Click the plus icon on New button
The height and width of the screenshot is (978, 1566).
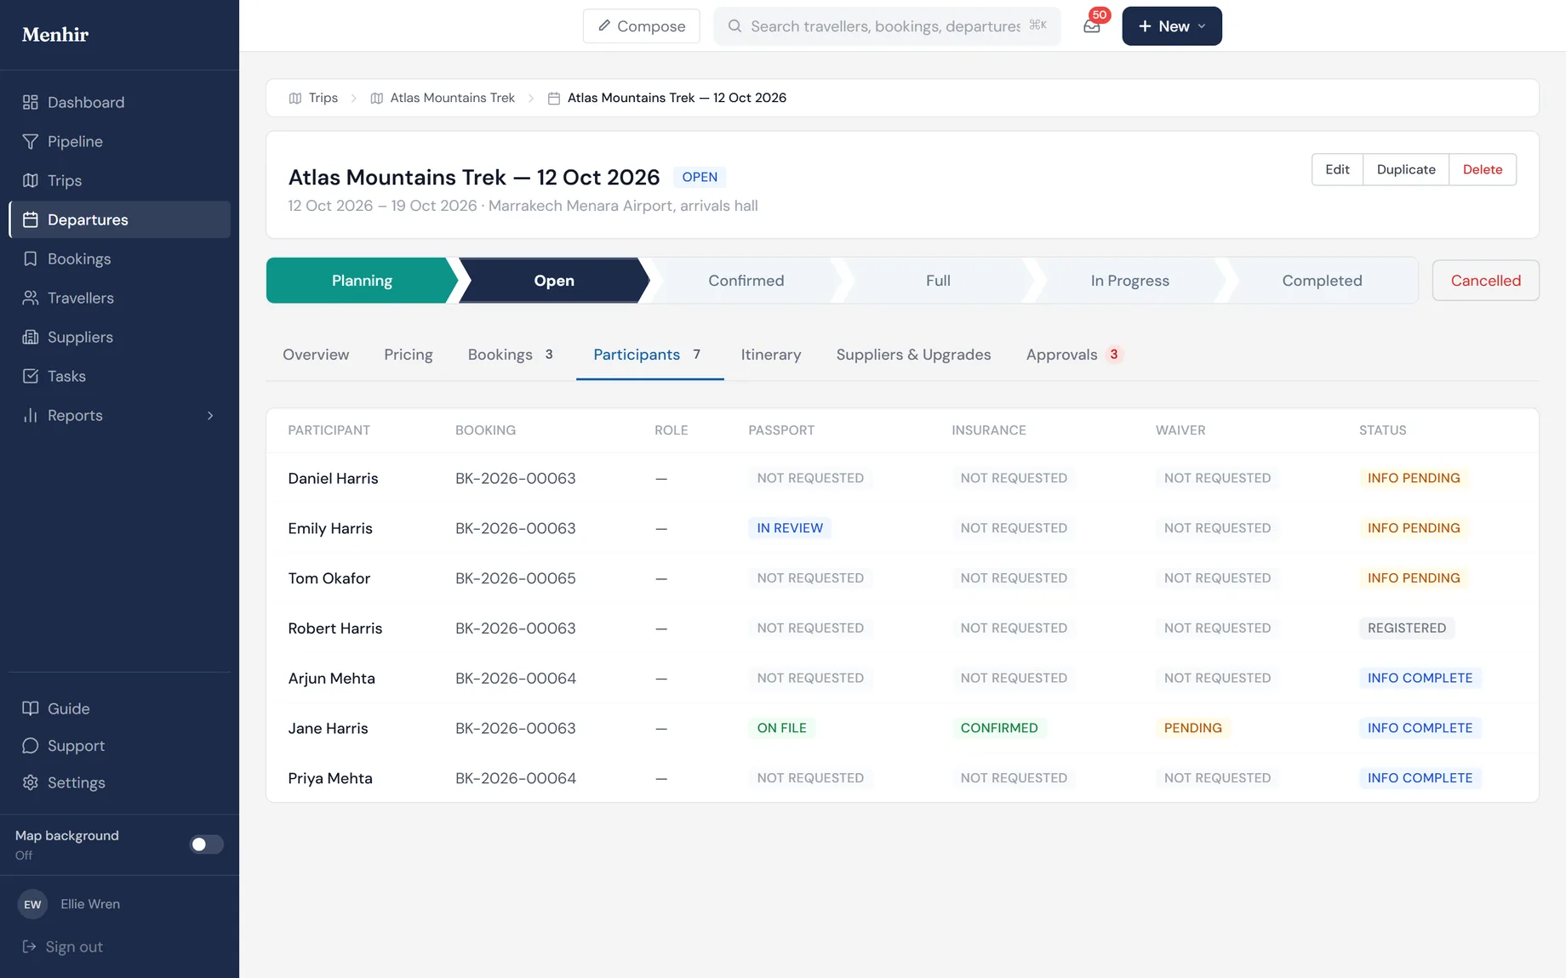pos(1145,26)
